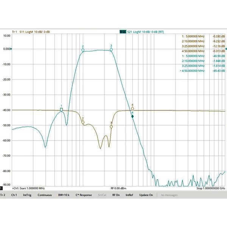Click brown marker 4 on S11 trace
Viewport: 227px width, 227px height.
(x=132, y=109)
